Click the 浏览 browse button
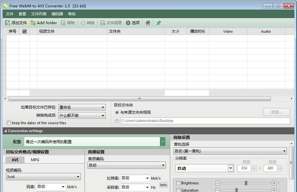Image resolution: width=297 pixels, height=192 pixels. point(276,112)
